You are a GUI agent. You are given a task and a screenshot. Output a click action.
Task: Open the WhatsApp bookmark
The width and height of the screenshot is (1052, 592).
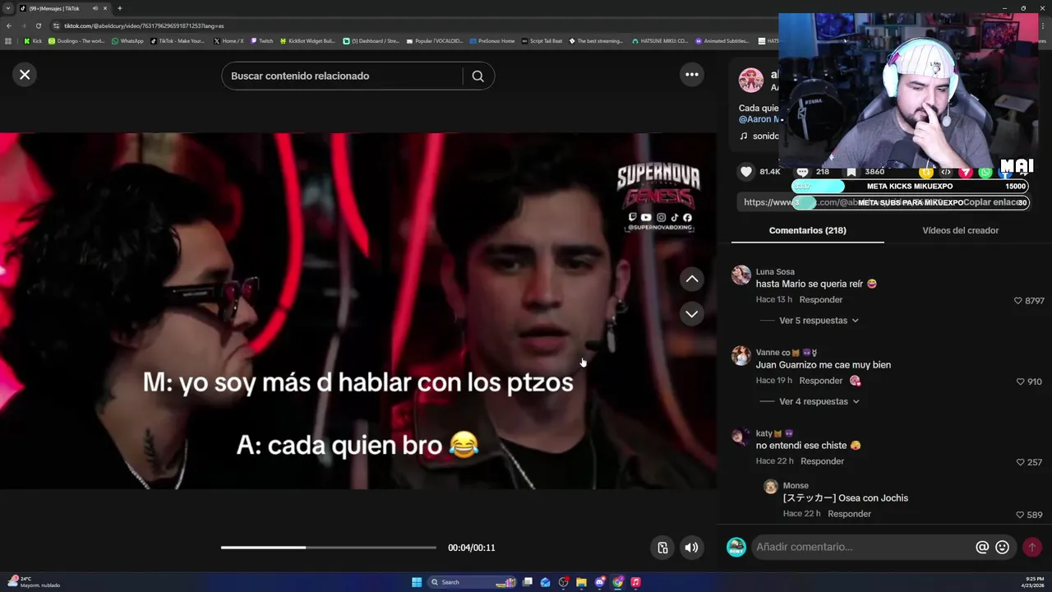pyautogui.click(x=127, y=40)
